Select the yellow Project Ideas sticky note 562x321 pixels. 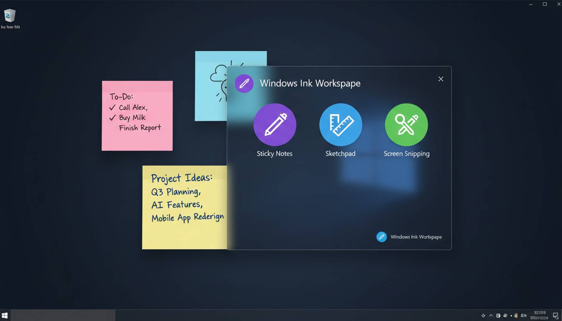pos(184,234)
